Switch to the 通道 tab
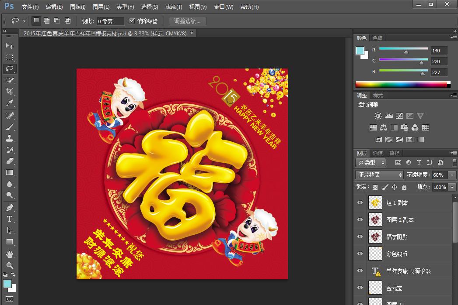458x305 pixels. coord(378,153)
